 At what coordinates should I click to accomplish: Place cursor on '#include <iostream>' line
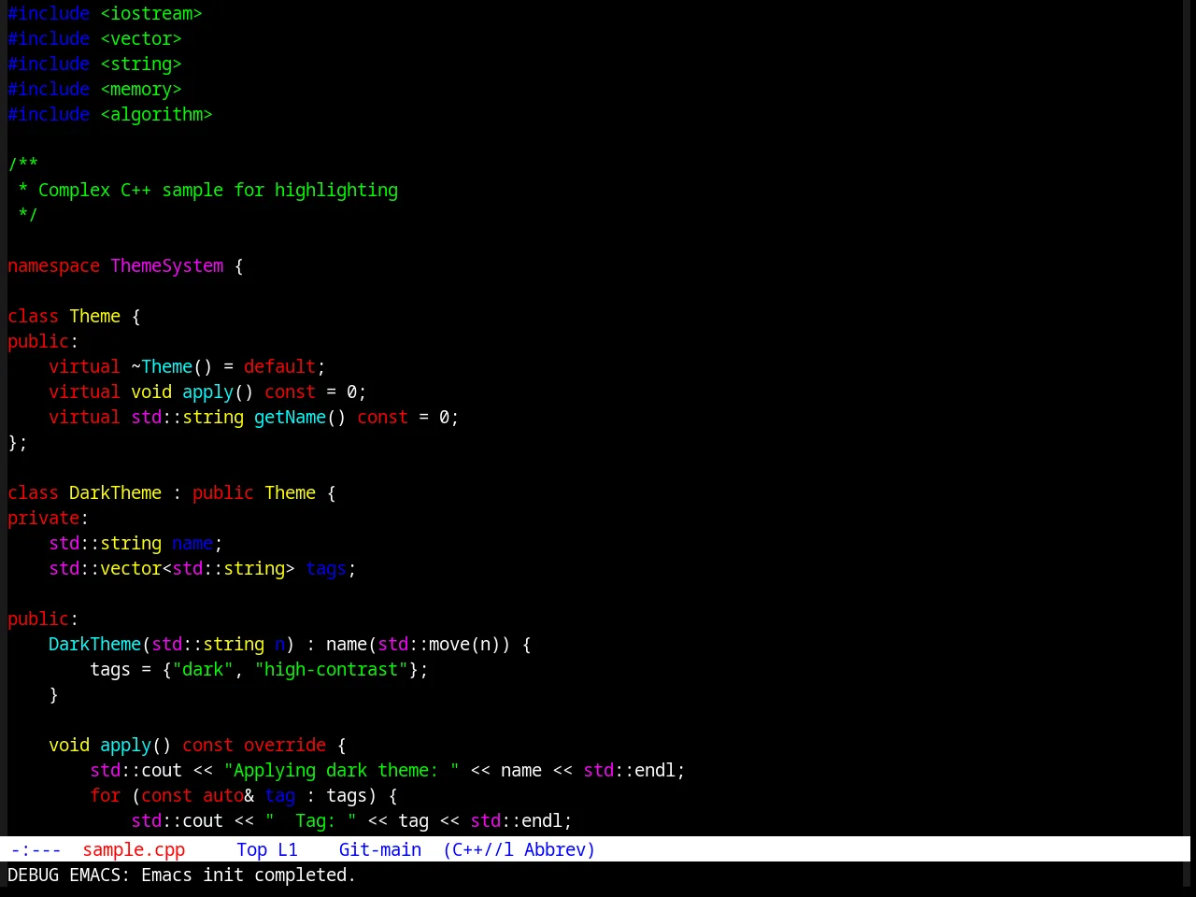[x=106, y=13]
